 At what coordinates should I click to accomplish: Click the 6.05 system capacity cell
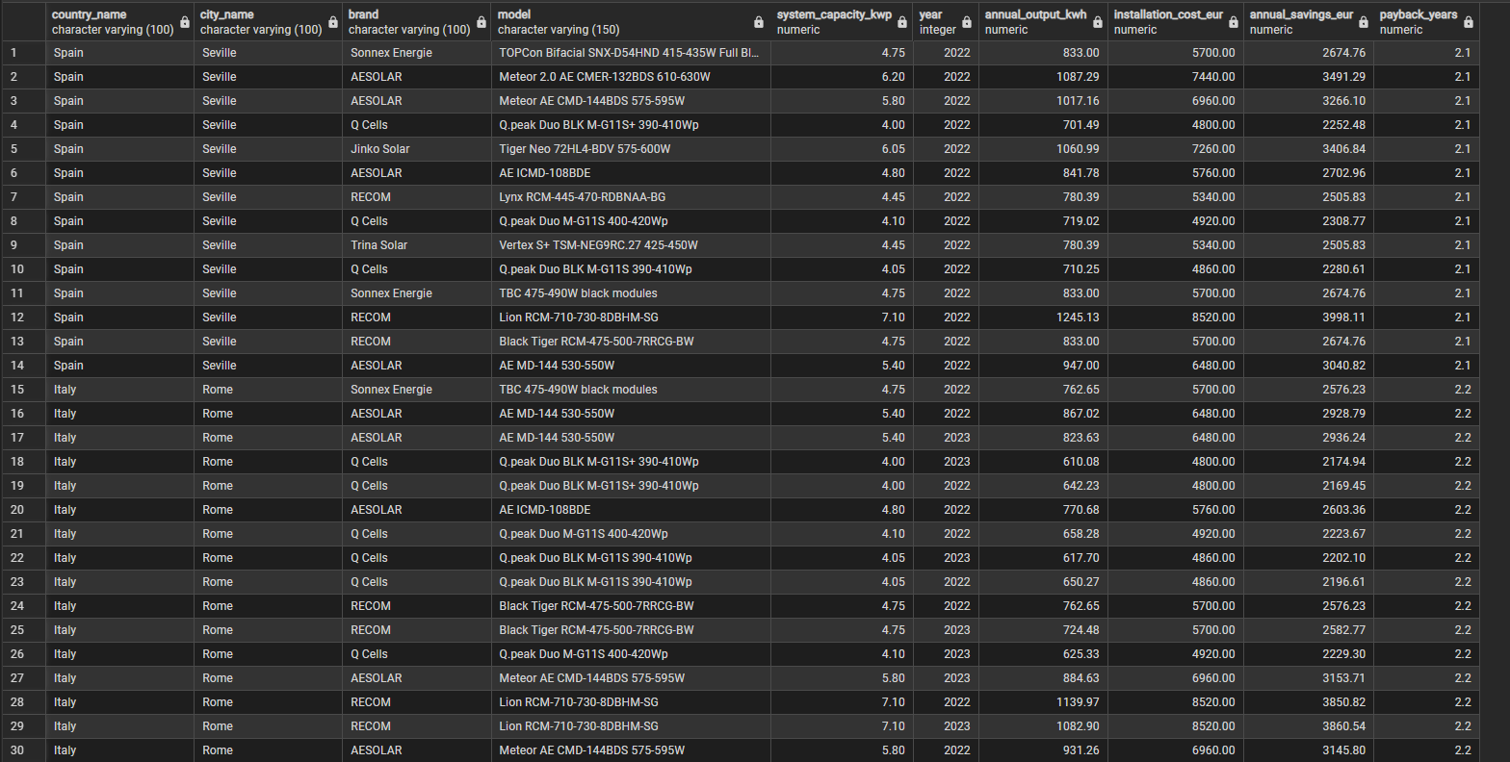(x=842, y=149)
